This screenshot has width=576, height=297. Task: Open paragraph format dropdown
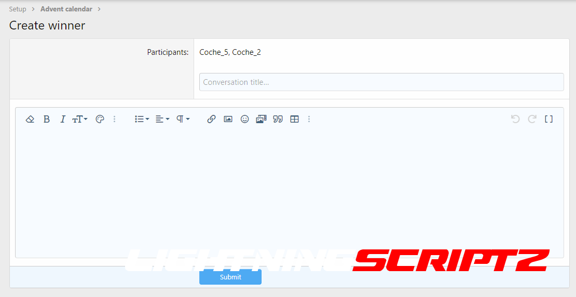[x=183, y=119]
